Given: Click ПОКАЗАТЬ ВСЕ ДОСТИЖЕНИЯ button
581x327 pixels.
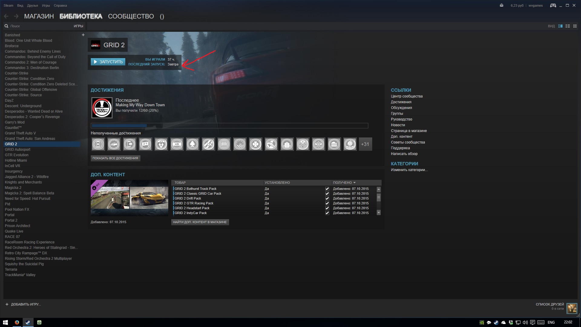Looking at the screenshot, I should point(115,158).
